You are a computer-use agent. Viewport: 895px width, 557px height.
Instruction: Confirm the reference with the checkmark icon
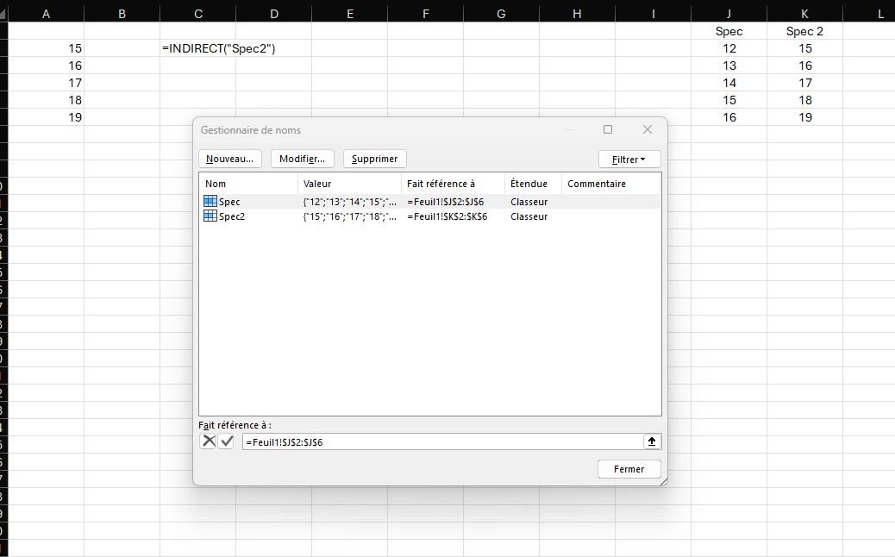coord(226,441)
